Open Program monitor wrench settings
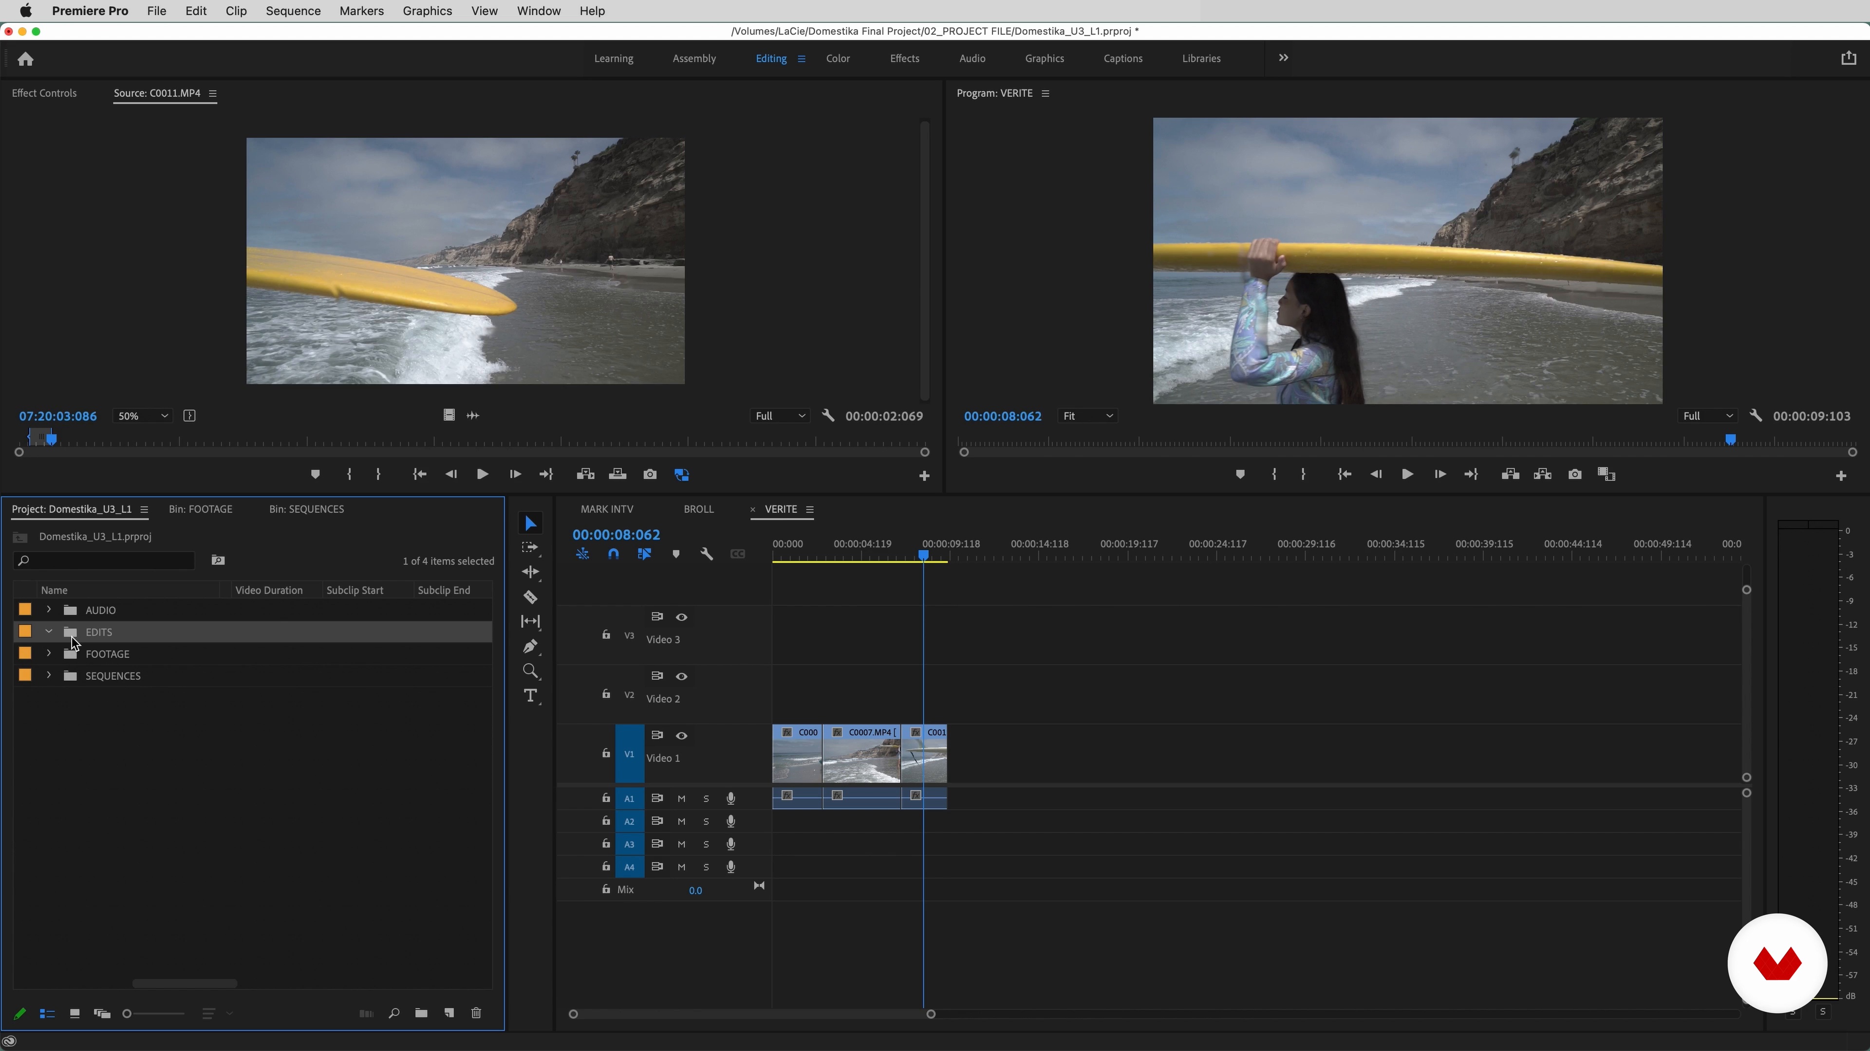The width and height of the screenshot is (1870, 1051). pyautogui.click(x=1756, y=416)
